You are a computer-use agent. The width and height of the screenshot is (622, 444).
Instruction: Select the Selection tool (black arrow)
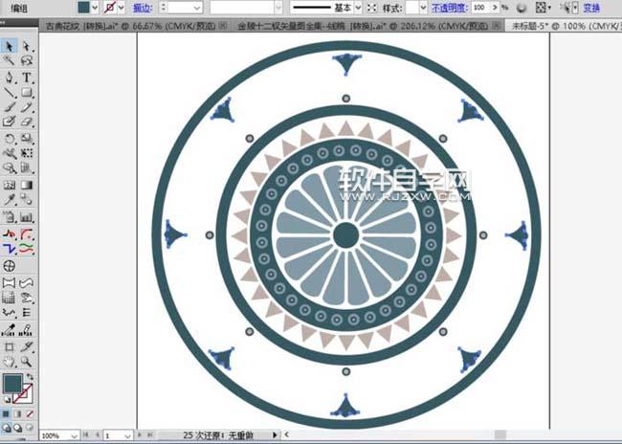10,46
